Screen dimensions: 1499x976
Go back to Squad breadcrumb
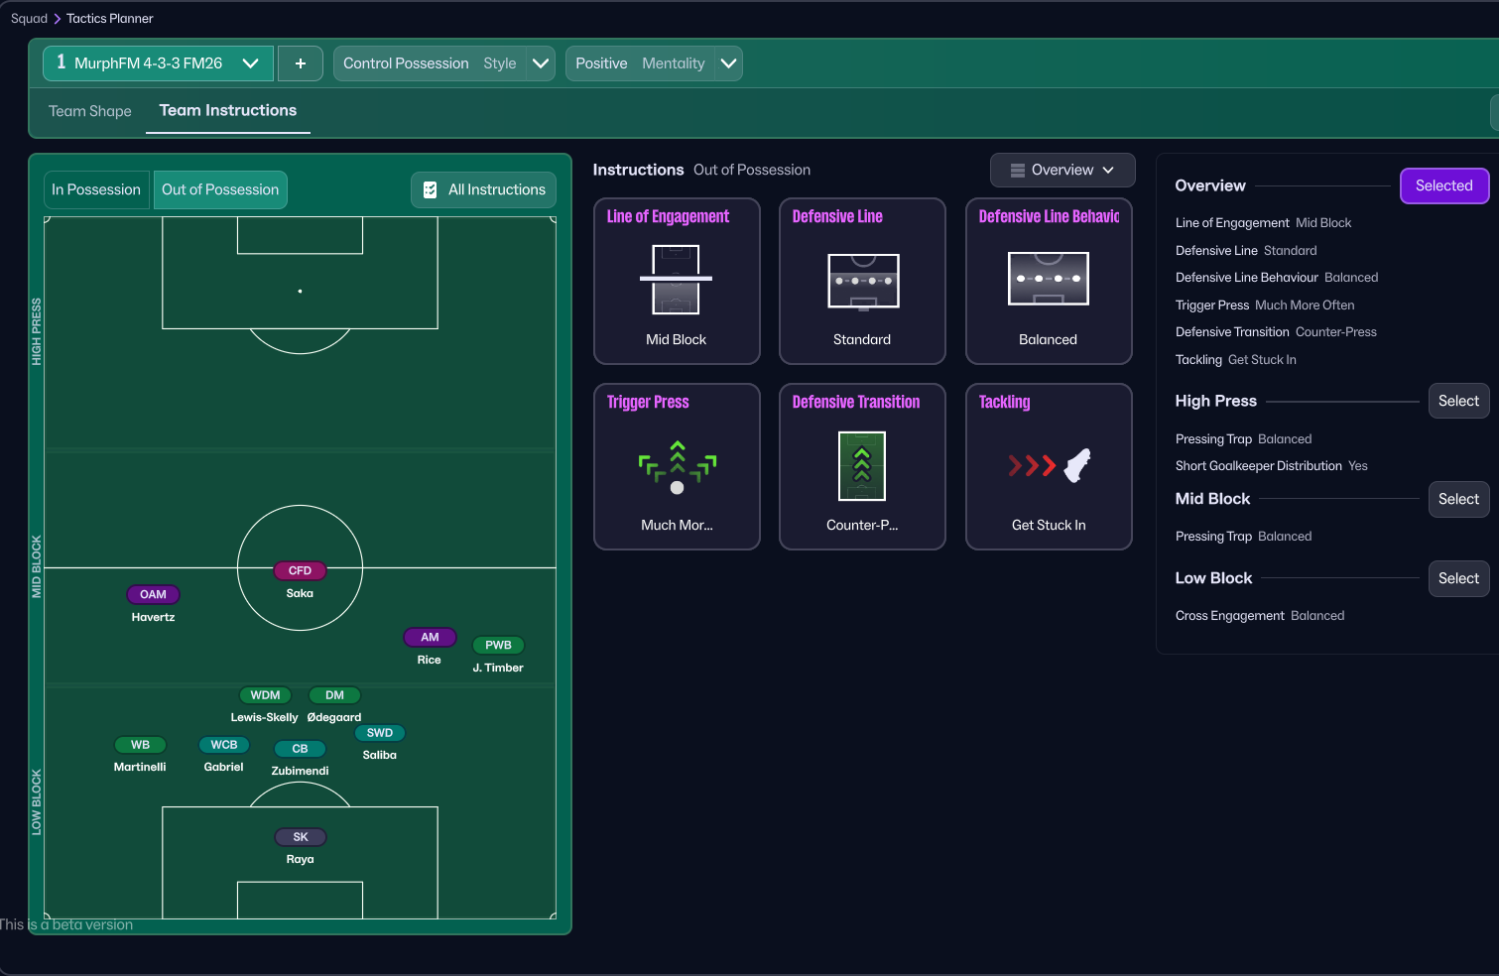pyautogui.click(x=29, y=18)
